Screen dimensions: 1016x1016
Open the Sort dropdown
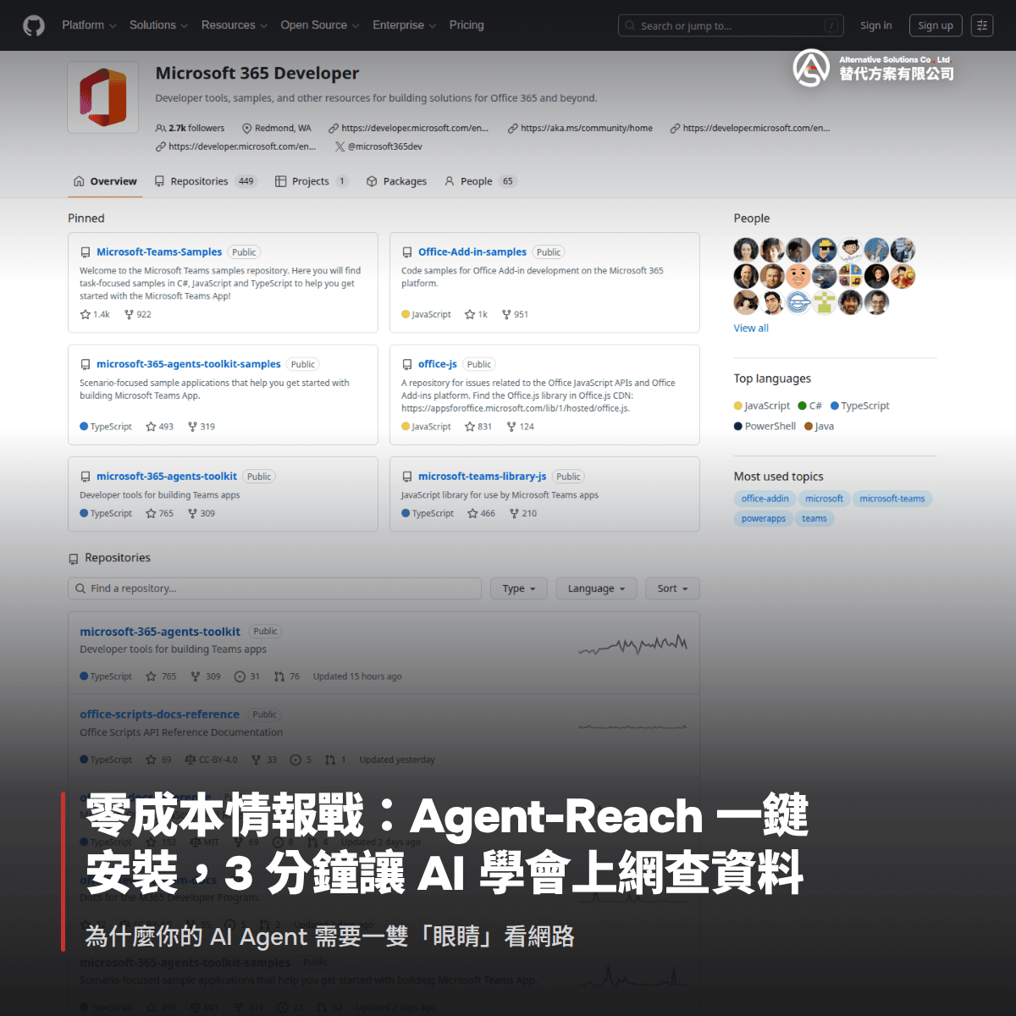coord(673,588)
